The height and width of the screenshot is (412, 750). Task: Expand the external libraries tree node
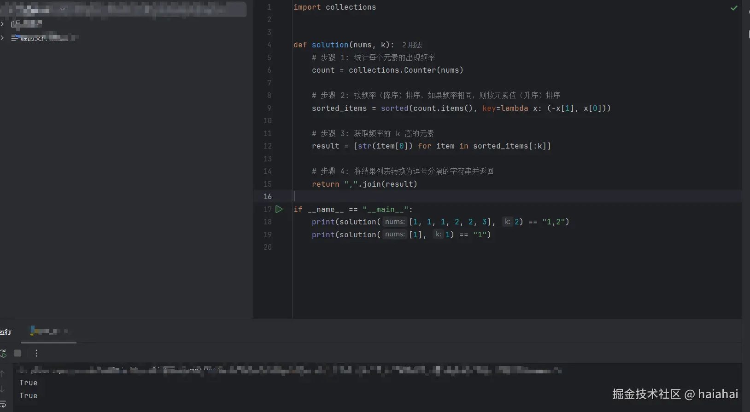click(2, 23)
